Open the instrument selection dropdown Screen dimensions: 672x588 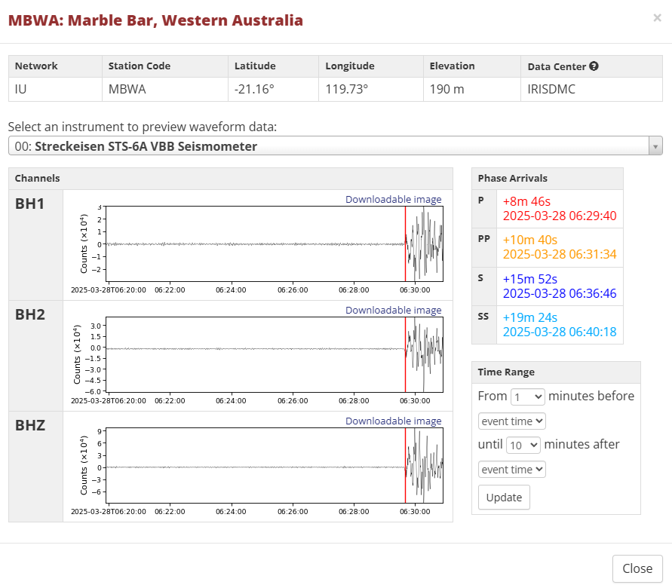pos(335,146)
